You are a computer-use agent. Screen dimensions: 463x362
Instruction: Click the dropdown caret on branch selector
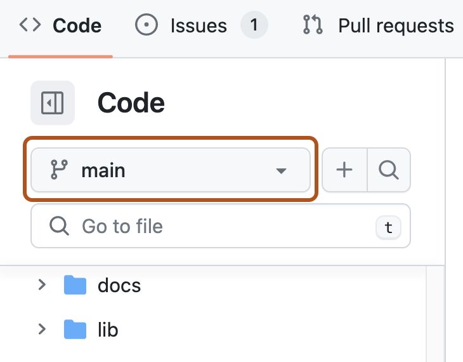[x=281, y=171]
